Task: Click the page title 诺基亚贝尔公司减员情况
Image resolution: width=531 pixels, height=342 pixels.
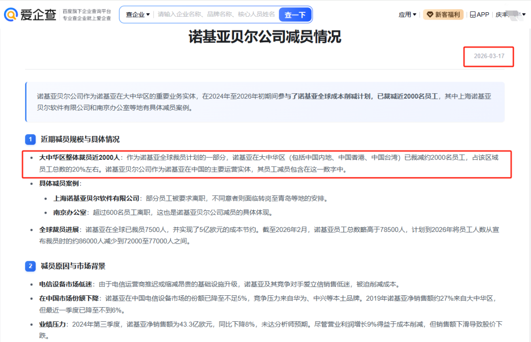Action: point(265,36)
